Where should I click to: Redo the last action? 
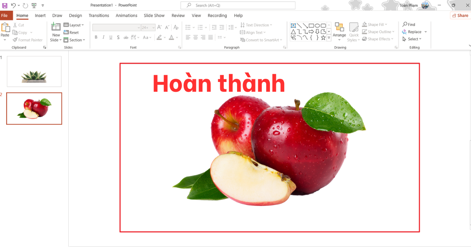26,5
